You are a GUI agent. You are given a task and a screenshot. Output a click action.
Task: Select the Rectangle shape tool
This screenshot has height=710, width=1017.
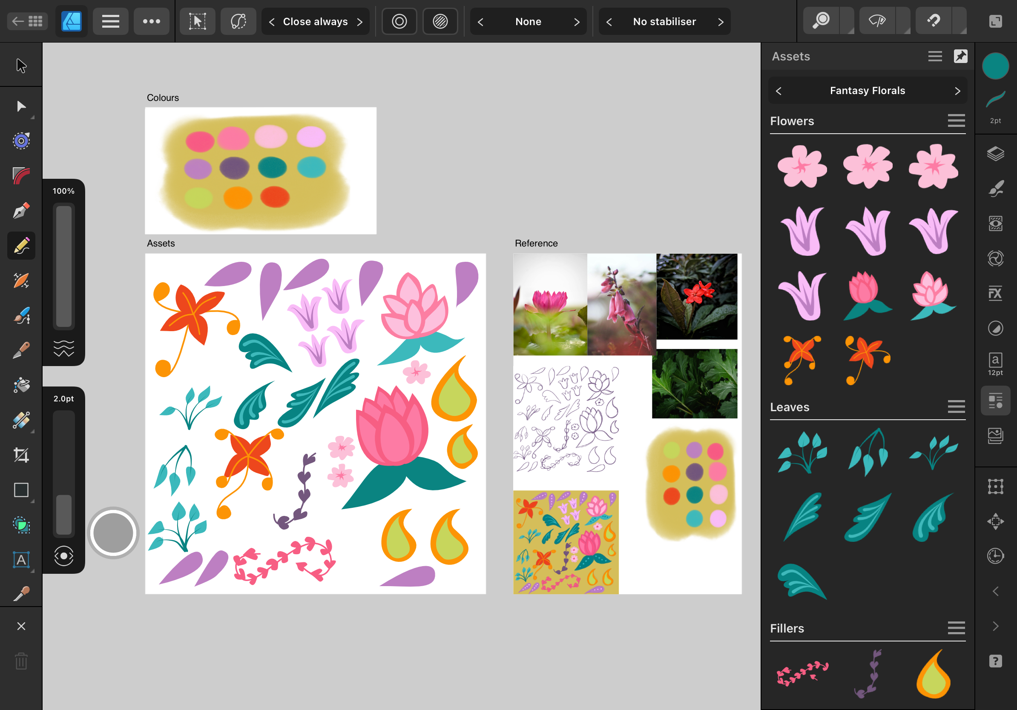(x=21, y=490)
